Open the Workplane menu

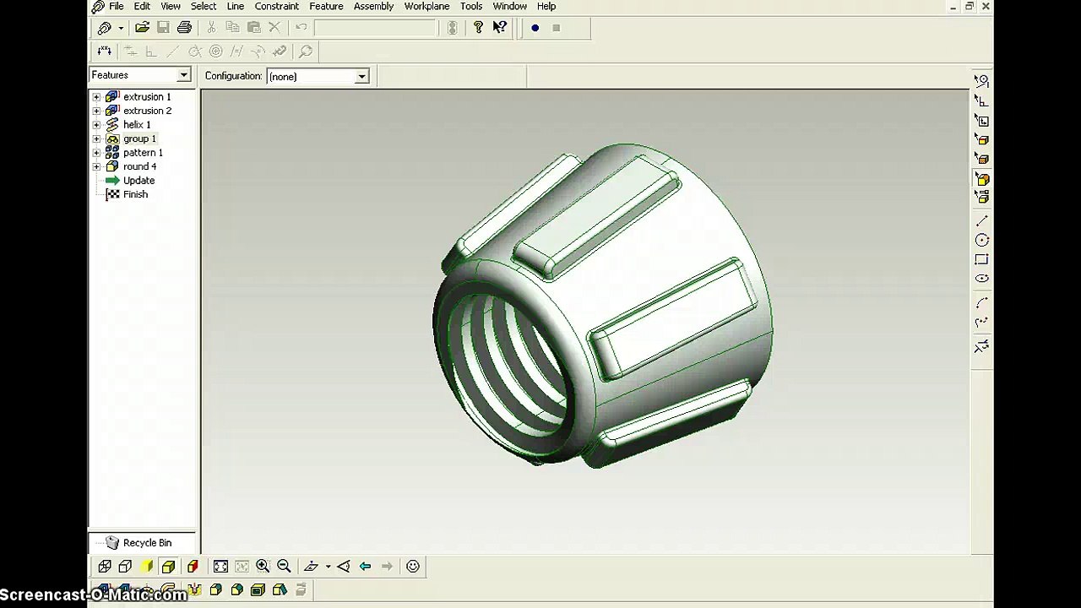tap(426, 6)
